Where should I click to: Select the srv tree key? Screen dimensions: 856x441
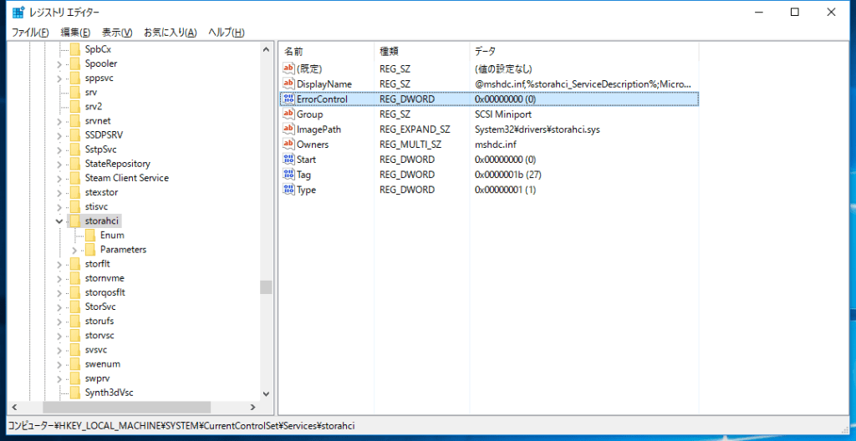pyautogui.click(x=91, y=92)
